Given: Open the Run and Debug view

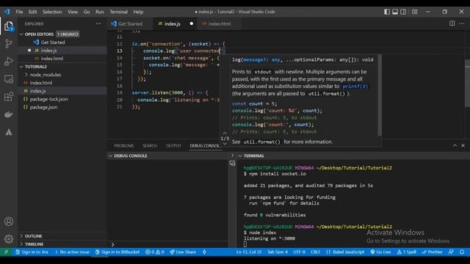Looking at the screenshot, I should [9, 62].
